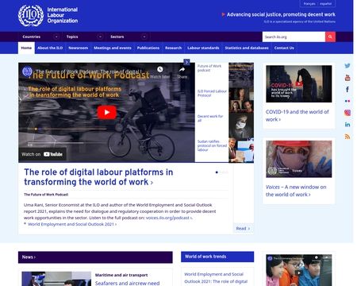Image resolution: width=357 pixels, height=286 pixels.
Task: Play the Future of Work Podcast video
Action: point(106,112)
